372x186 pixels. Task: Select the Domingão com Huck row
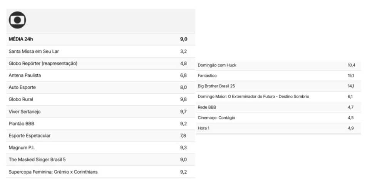278,65
